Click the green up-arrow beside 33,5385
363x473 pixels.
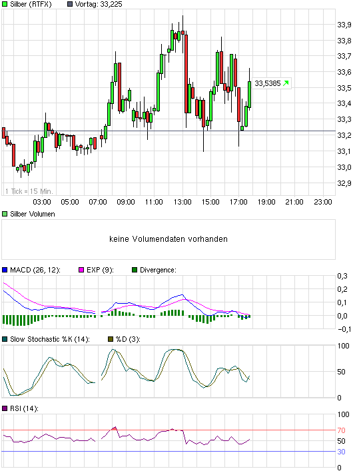(286, 83)
